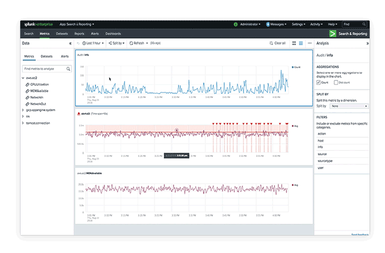Open the three-dot more options menu
The image size is (385, 253).
click(x=309, y=44)
